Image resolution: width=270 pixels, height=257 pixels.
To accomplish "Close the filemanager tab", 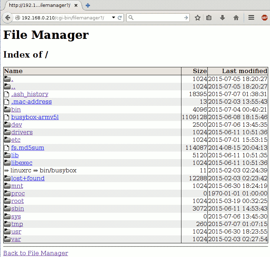I will point(76,5).
